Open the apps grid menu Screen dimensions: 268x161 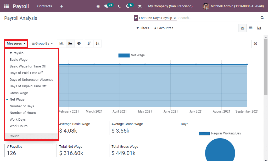pyautogui.click(x=6, y=6)
